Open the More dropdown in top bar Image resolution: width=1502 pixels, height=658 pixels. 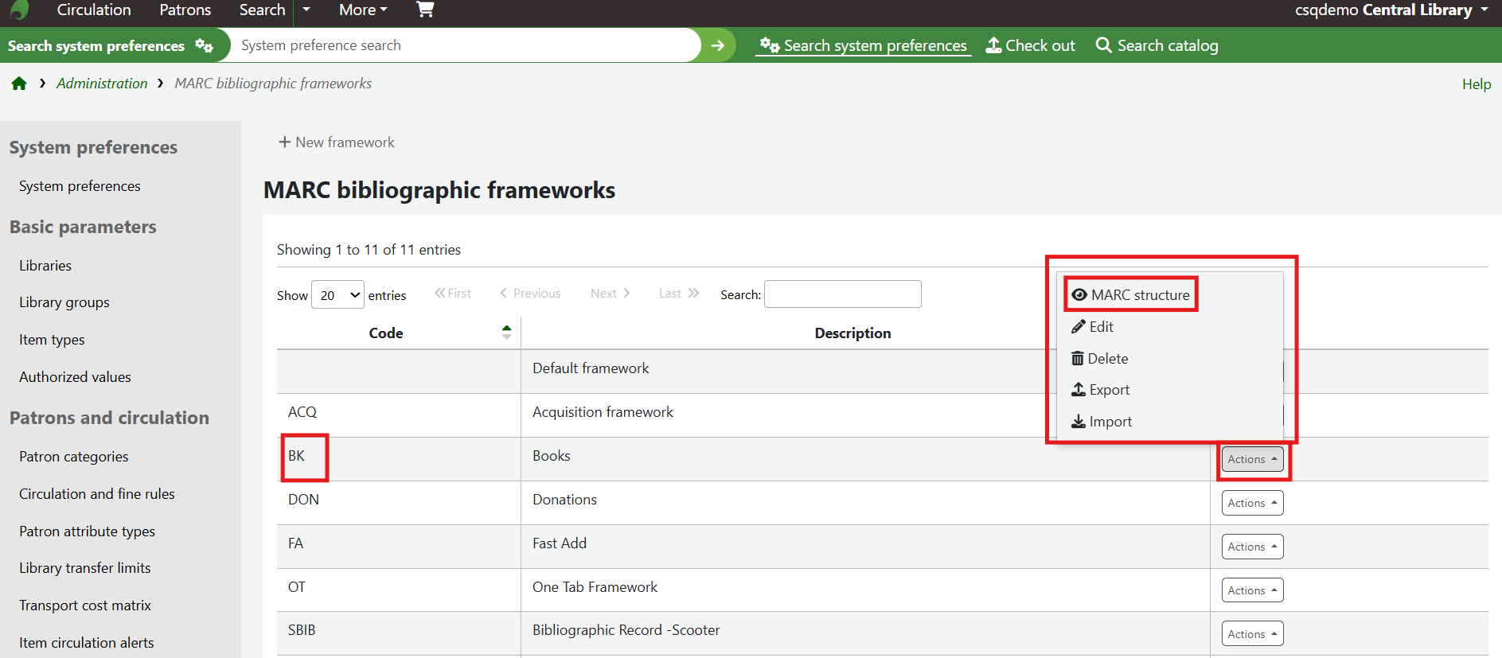362,10
